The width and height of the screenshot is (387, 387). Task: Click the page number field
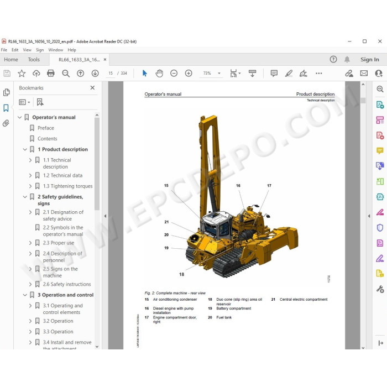click(111, 74)
